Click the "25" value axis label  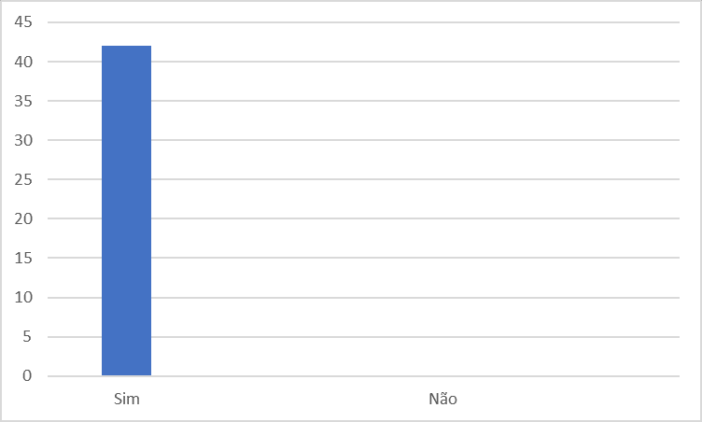click(x=23, y=179)
